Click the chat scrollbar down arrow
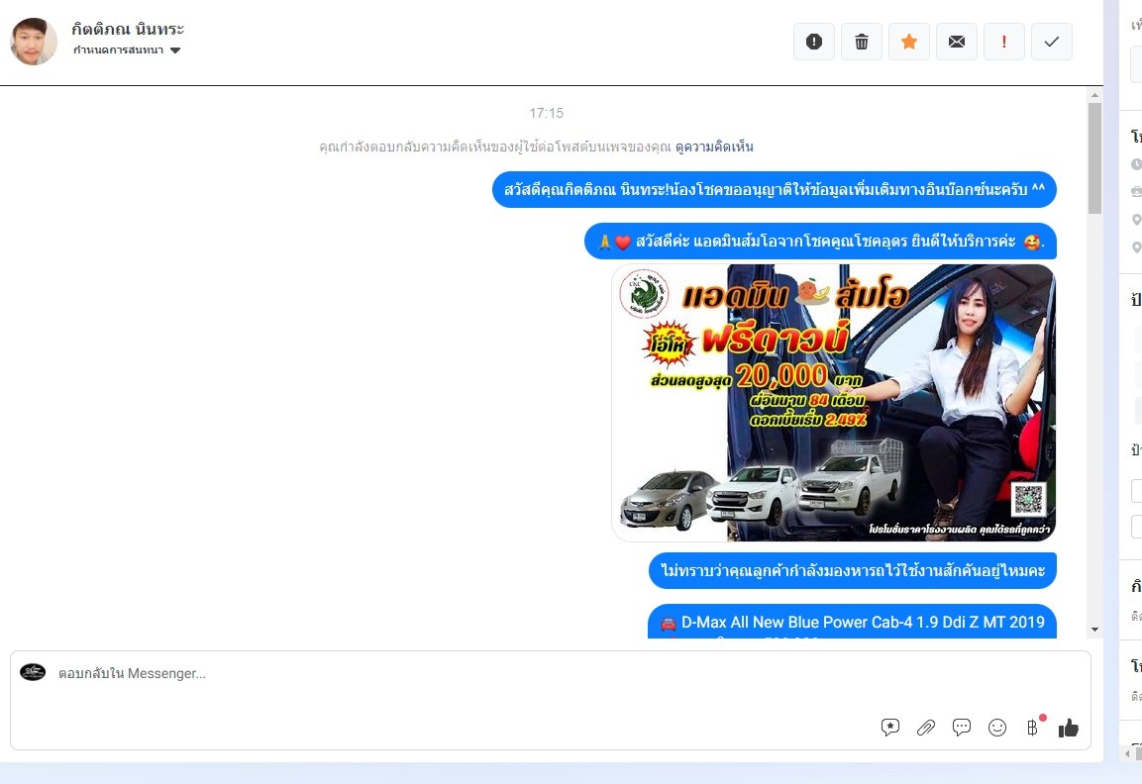The image size is (1142, 784). pyautogui.click(x=1094, y=630)
